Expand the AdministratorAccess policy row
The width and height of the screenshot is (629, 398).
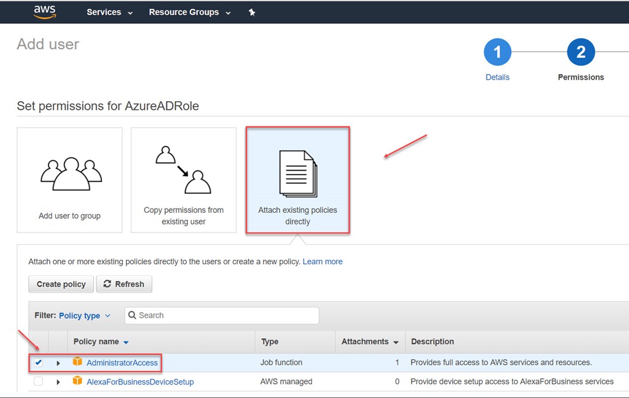click(x=58, y=363)
